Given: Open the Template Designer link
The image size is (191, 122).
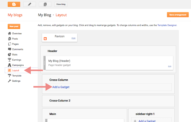Looking at the screenshot, I should point(166,25).
